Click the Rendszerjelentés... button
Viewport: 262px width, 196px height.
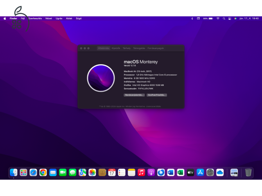tap(134, 95)
